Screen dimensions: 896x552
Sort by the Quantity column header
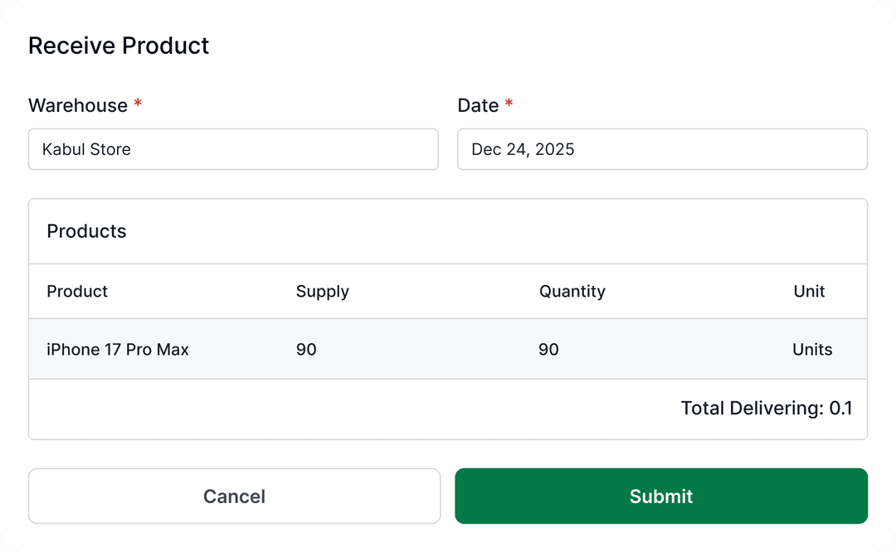(572, 292)
